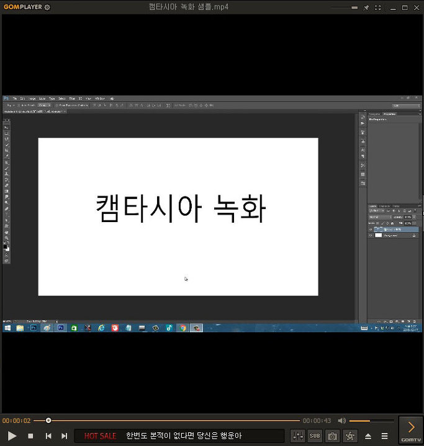Screen dimensions: 424x446
Task: Start playback with the Play button
Action: [12, 436]
